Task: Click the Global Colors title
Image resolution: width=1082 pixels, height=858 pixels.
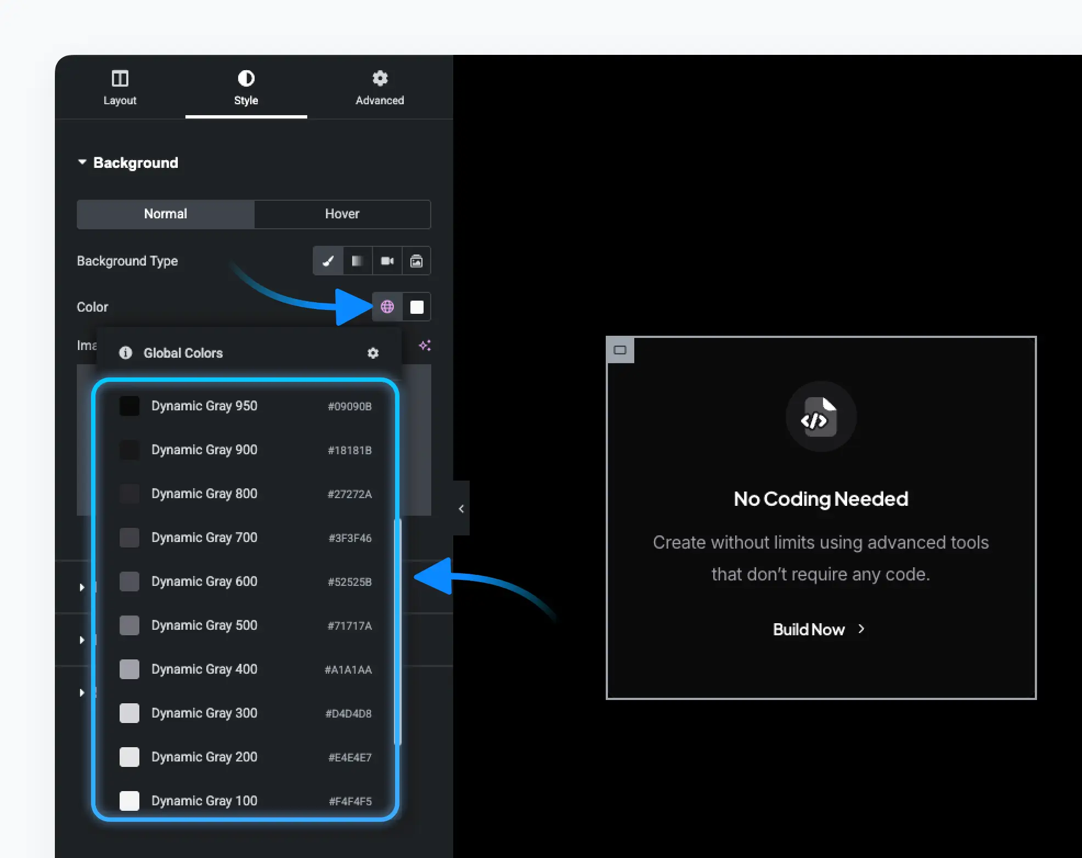Action: [x=183, y=353]
